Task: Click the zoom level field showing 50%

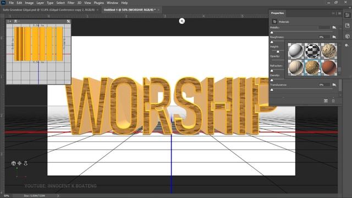Action: (6, 196)
